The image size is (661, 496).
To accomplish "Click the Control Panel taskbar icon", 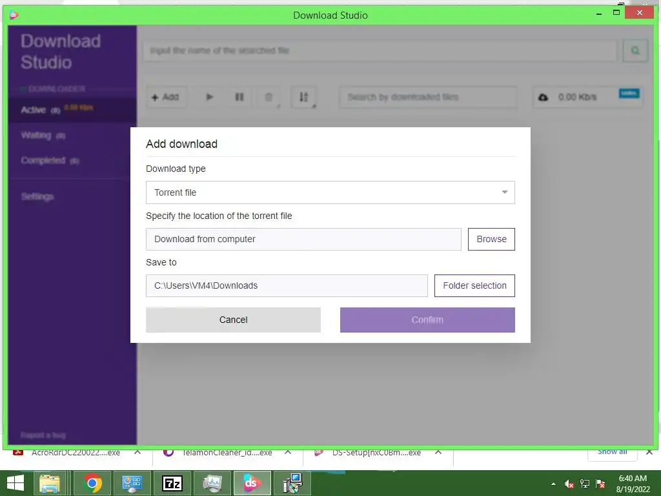I will pyautogui.click(x=132, y=483).
